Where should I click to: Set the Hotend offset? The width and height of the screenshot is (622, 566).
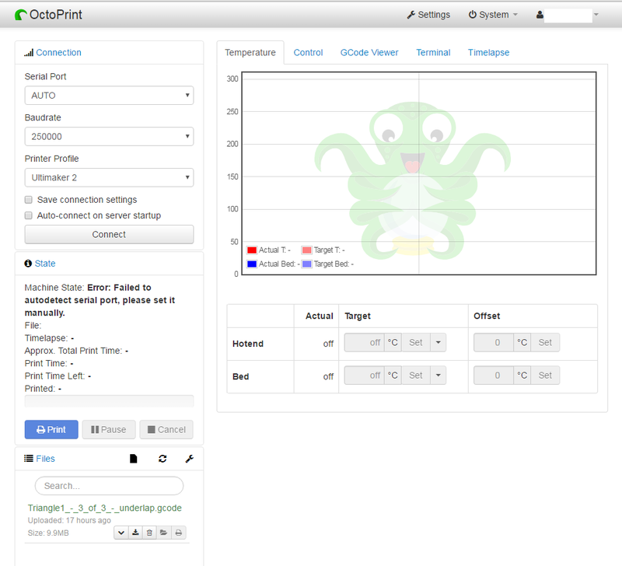pos(545,343)
